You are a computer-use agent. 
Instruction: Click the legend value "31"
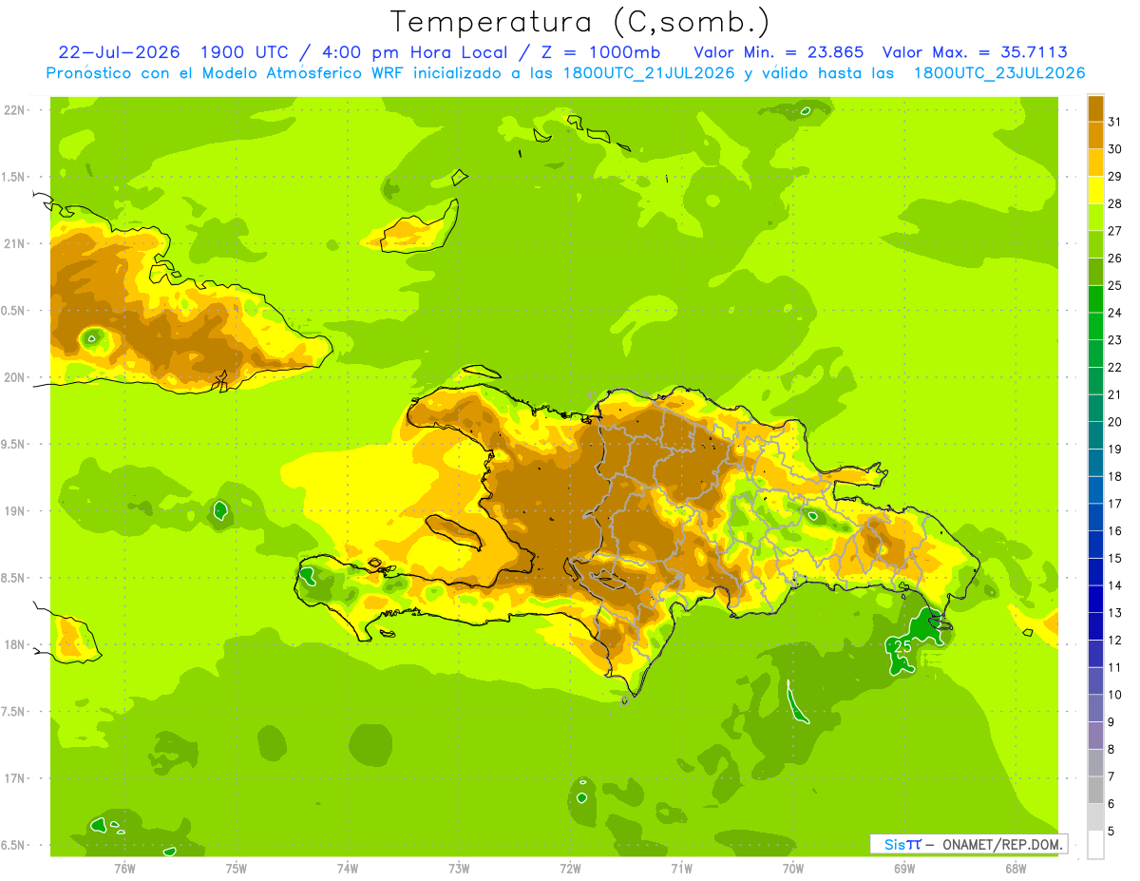coord(1115,121)
